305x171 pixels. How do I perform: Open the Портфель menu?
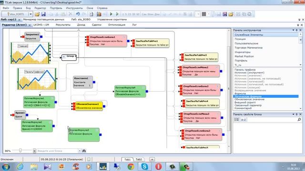[56, 8]
